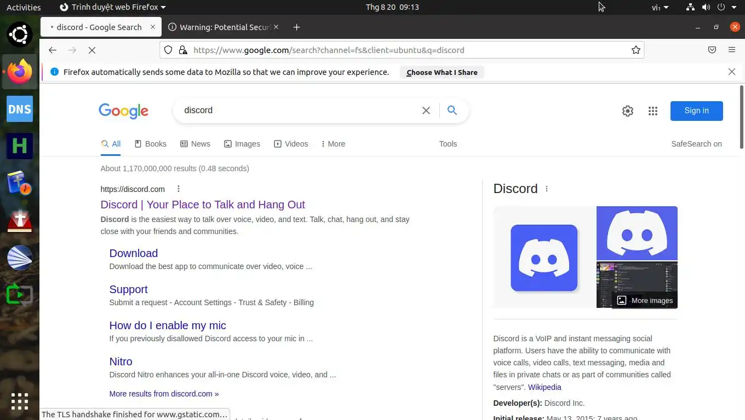Open How do I enable my mic link

click(x=168, y=325)
